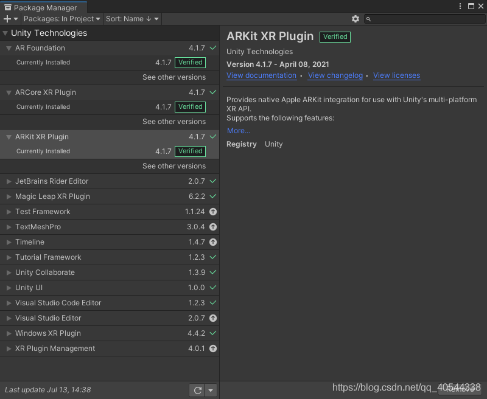Expand the Test Framework entry
The image size is (487, 399).
point(9,212)
